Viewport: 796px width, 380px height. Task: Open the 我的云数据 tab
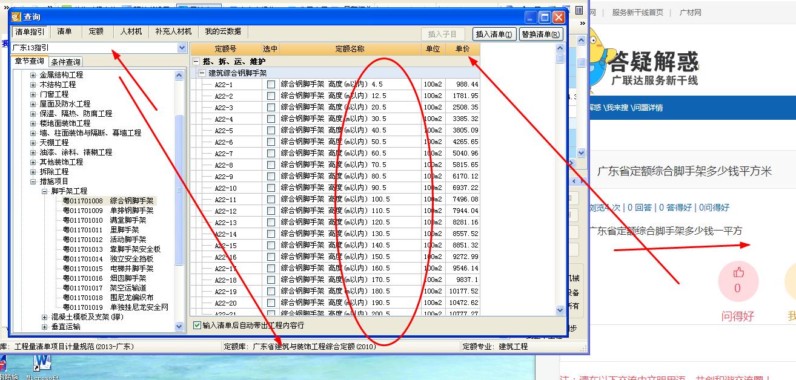(x=222, y=31)
